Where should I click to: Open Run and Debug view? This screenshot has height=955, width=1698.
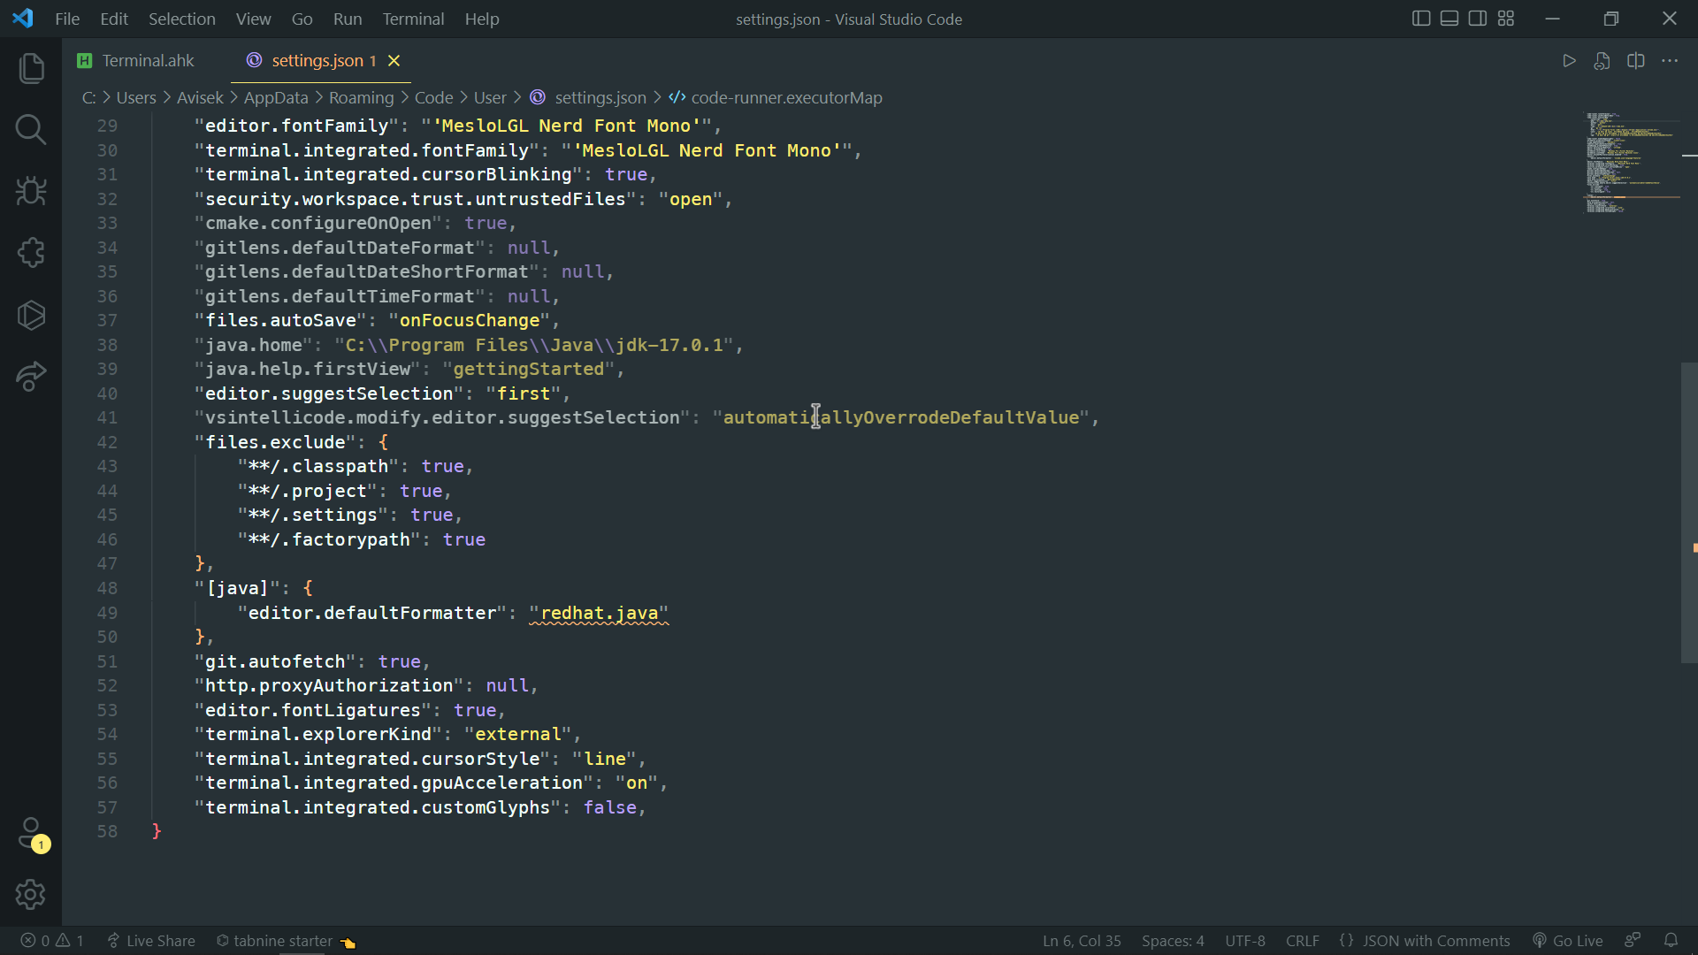pos(31,191)
